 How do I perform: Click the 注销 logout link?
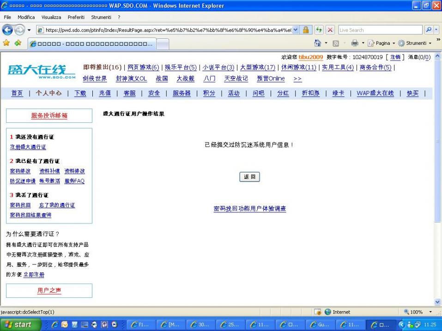click(x=395, y=57)
